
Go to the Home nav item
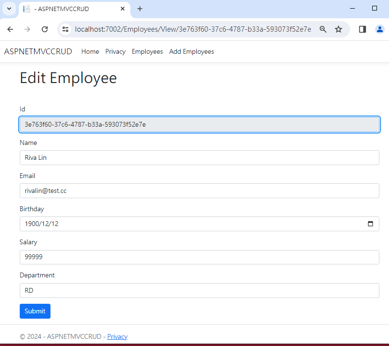90,51
